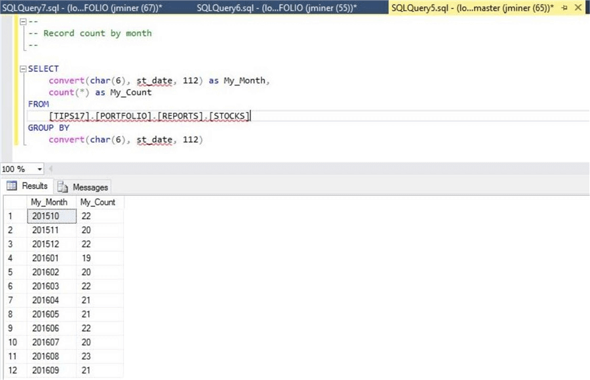
Task: Click the GROUP BY keyword in editor
Action: (x=49, y=128)
